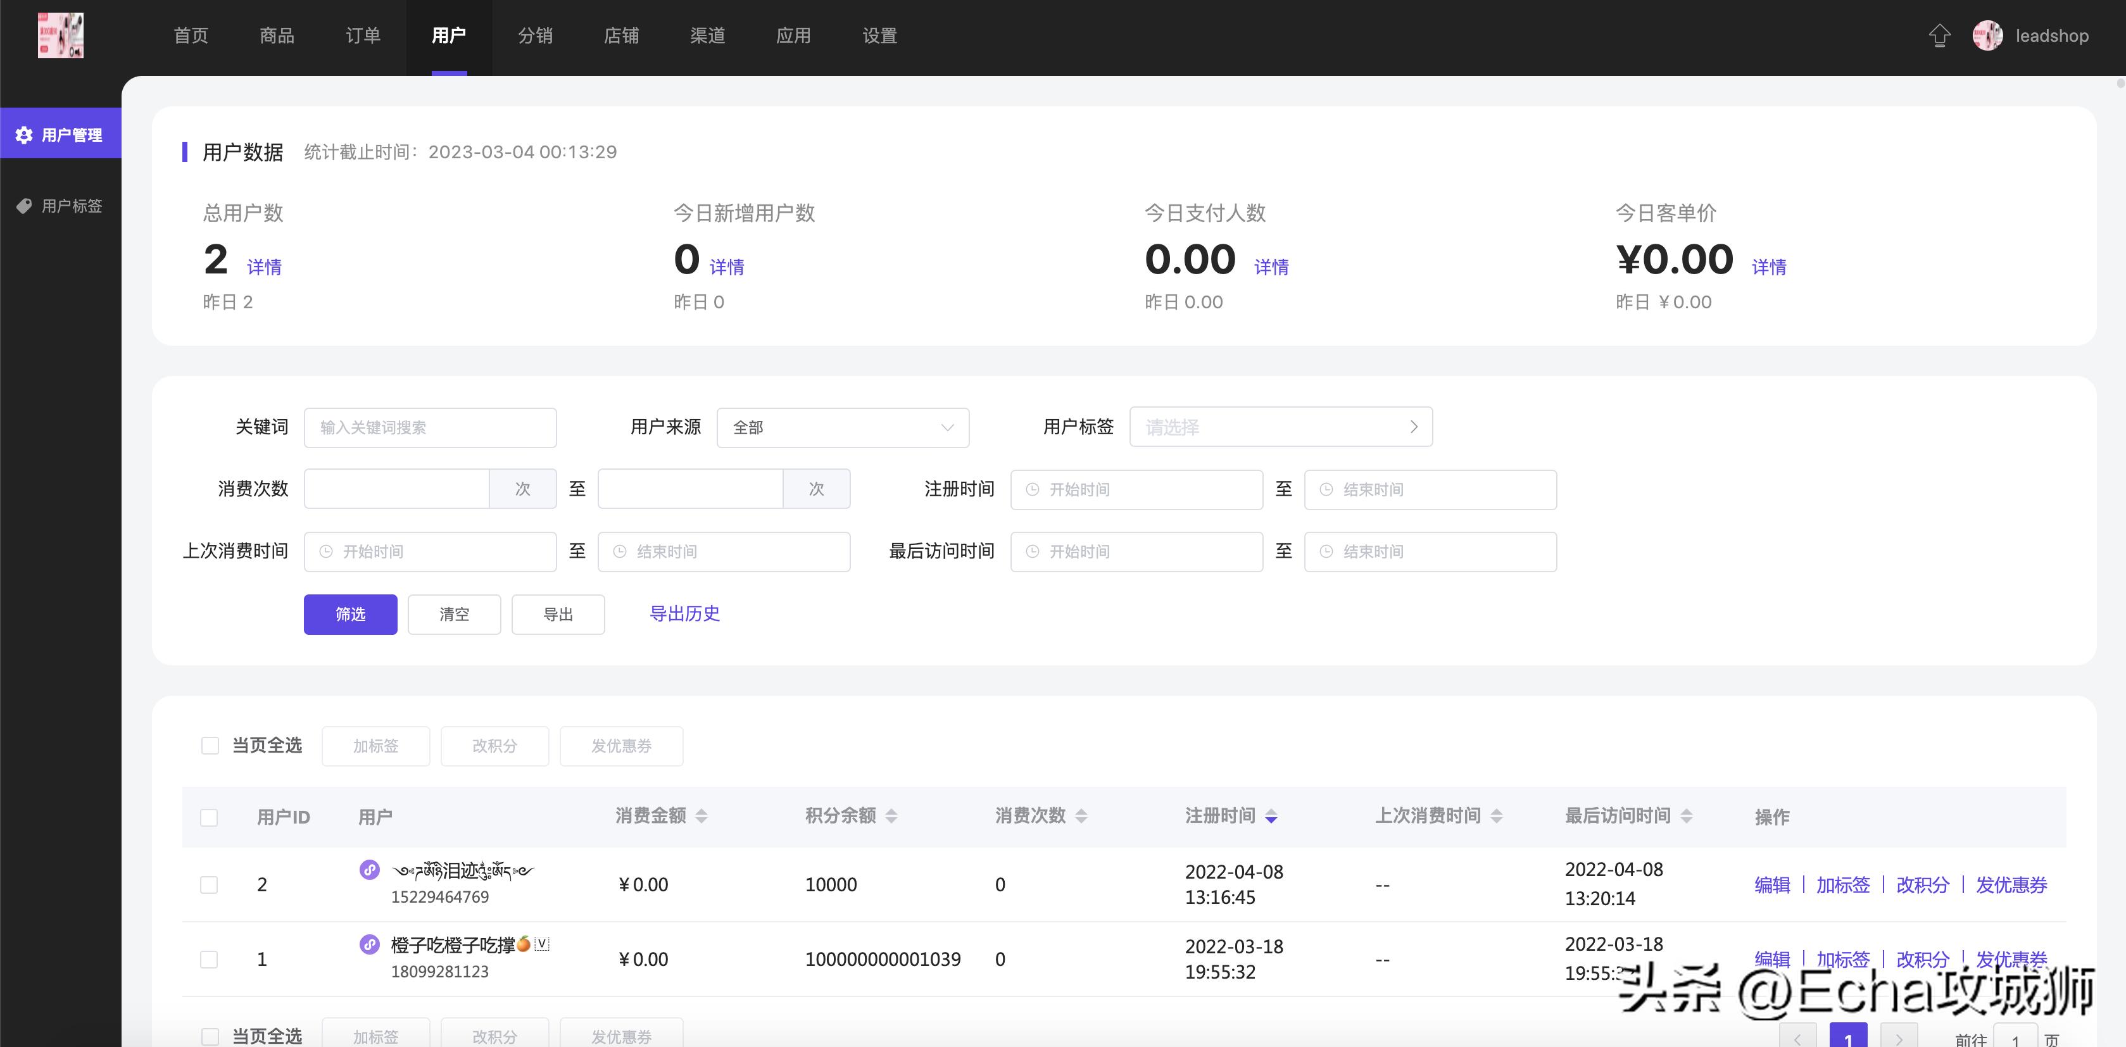Select the checkbox for user ID 1
Viewport: 2126px width, 1047px height.
[x=210, y=959]
